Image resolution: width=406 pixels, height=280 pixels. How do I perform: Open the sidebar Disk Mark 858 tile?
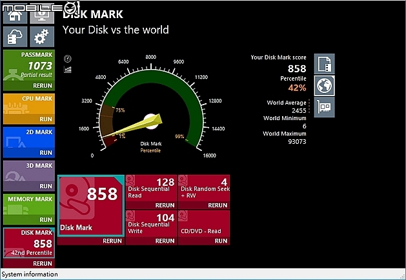click(29, 243)
